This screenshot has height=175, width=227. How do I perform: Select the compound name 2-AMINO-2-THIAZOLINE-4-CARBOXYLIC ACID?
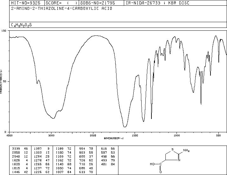(x=62, y=9)
